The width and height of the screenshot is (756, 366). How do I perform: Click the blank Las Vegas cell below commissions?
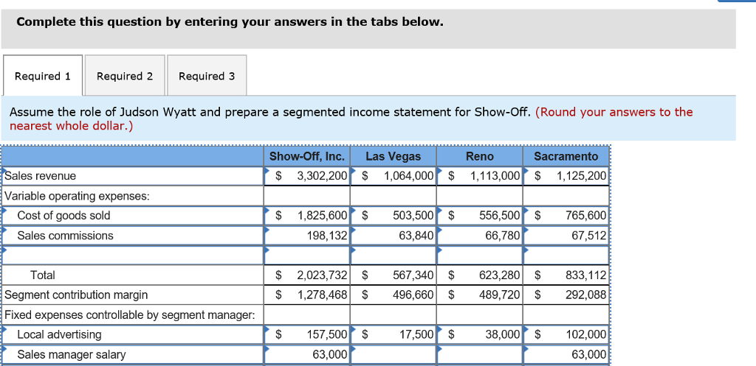point(394,256)
